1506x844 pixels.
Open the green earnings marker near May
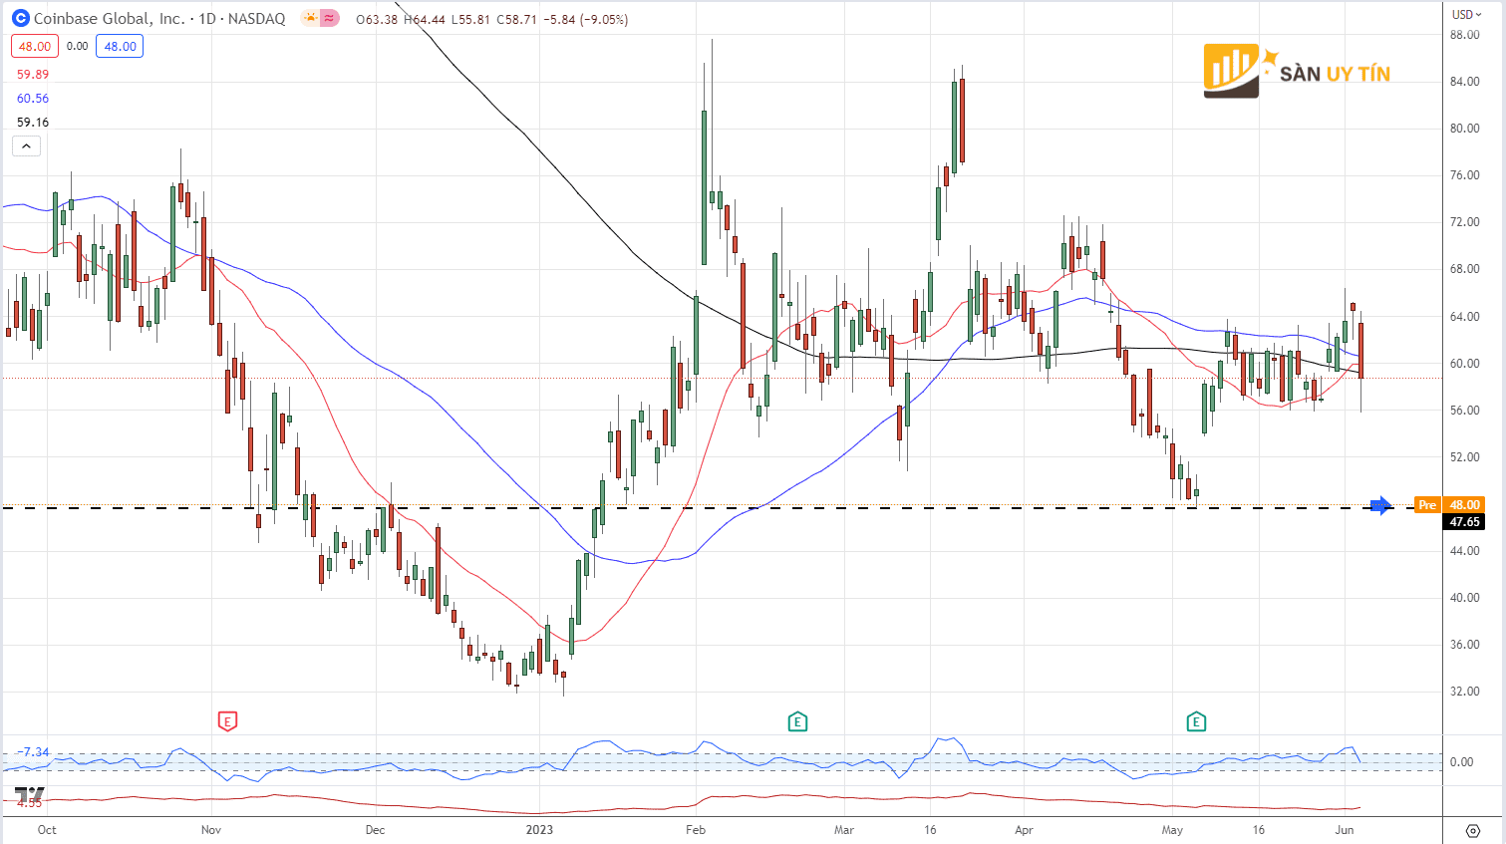click(1196, 720)
